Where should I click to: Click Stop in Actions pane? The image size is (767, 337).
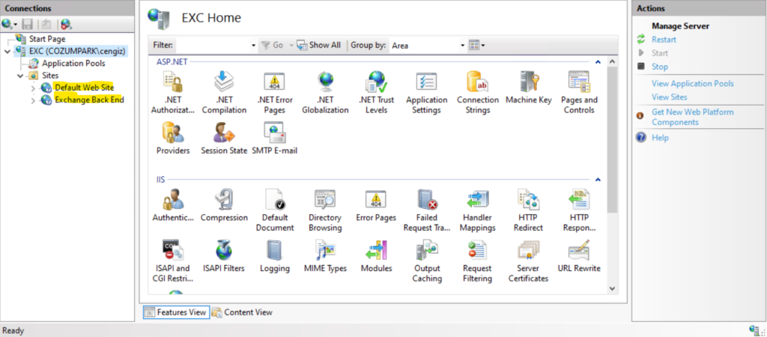659,67
